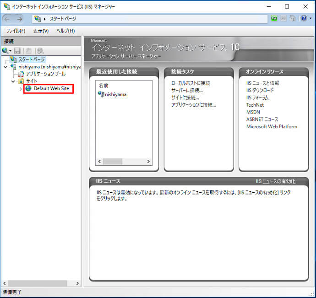Click the green refresh page icon

(x=274, y=19)
